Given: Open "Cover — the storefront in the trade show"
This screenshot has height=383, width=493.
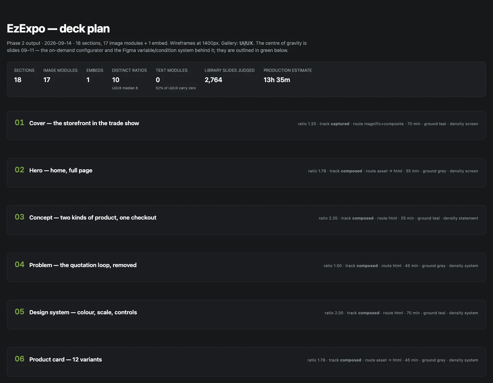Looking at the screenshot, I should (84, 123).
